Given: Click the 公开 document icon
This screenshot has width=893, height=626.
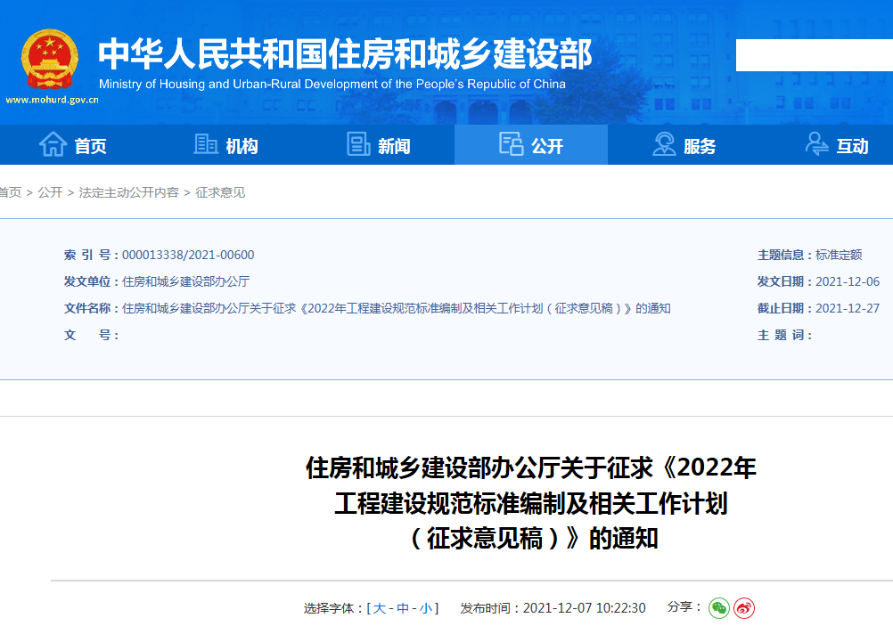Looking at the screenshot, I should pyautogui.click(x=511, y=144).
